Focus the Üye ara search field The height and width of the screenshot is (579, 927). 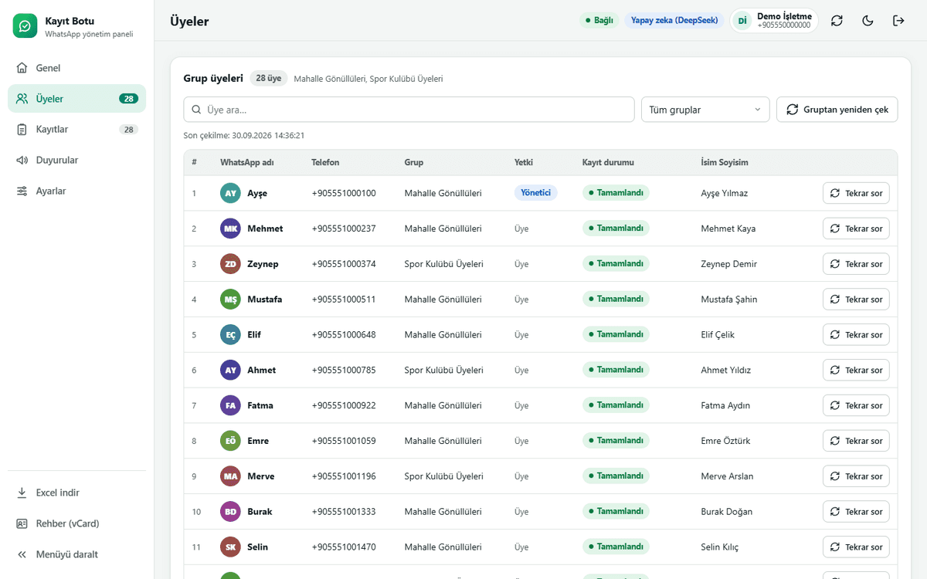409,110
